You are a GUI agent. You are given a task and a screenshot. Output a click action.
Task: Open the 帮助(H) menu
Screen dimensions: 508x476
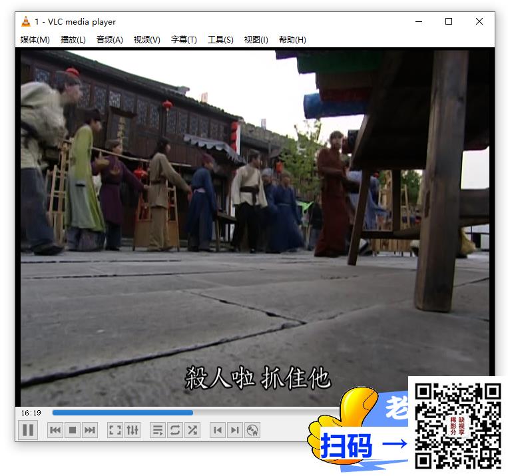click(292, 39)
